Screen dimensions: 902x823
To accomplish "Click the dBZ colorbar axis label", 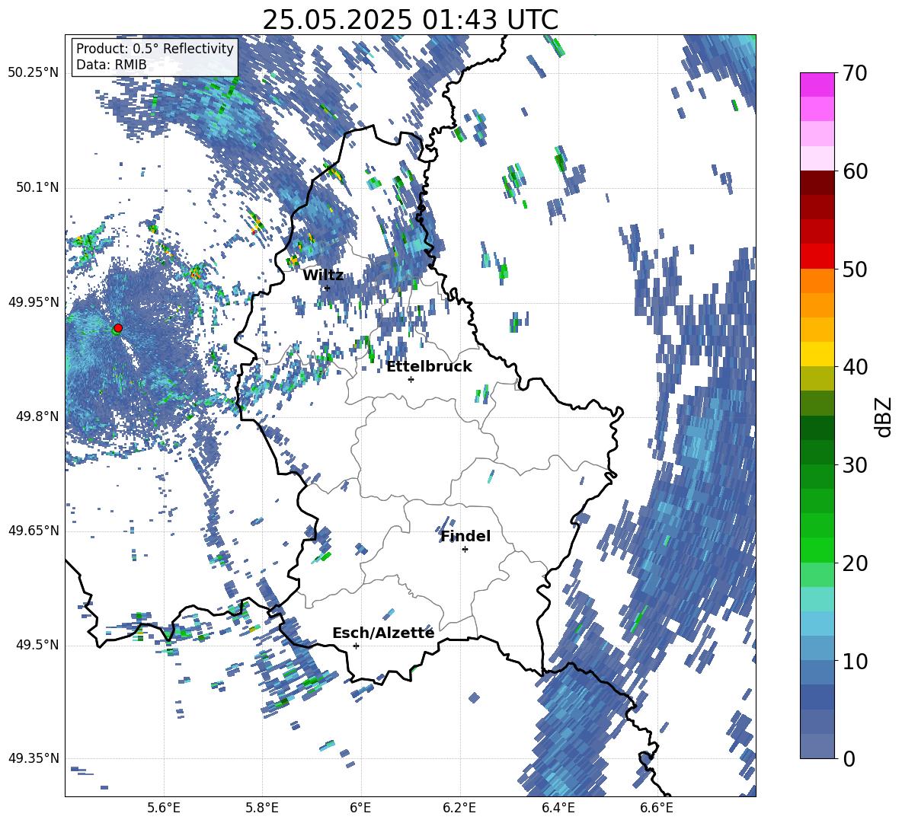I will 884,416.
